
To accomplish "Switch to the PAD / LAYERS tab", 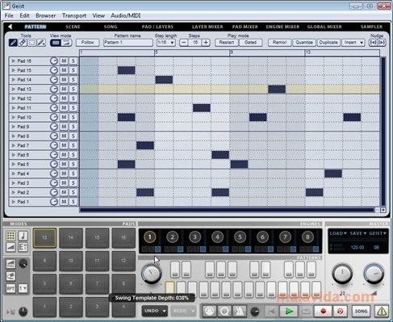I will [x=157, y=27].
